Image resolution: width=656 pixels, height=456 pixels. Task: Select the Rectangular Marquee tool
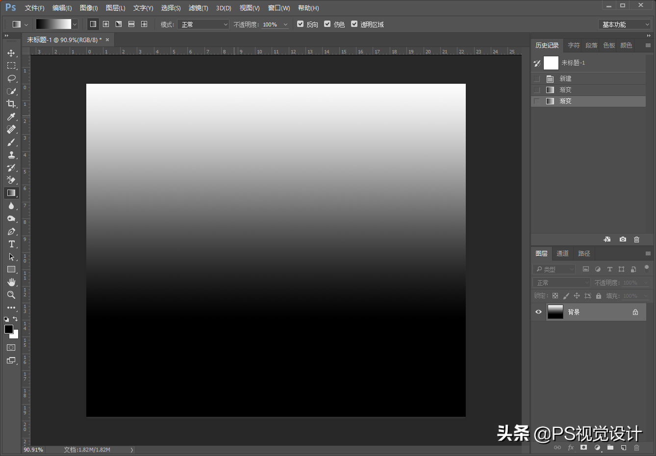(11, 66)
